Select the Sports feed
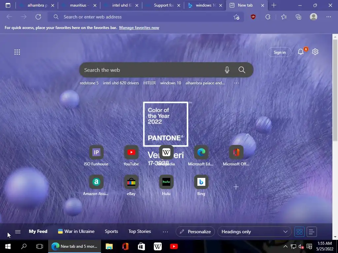This screenshot has height=253, width=338. coord(111,232)
